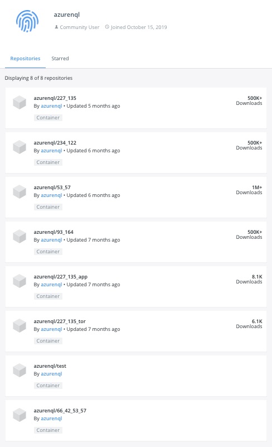Click the cube icon for azurenql/234_122
Image resolution: width=272 pixels, height=447 pixels.
pos(20,147)
